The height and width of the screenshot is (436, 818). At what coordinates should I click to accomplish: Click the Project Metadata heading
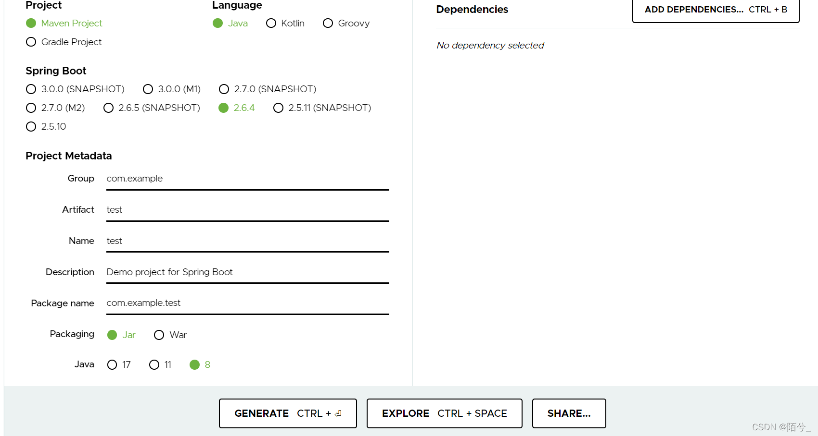[x=69, y=156]
